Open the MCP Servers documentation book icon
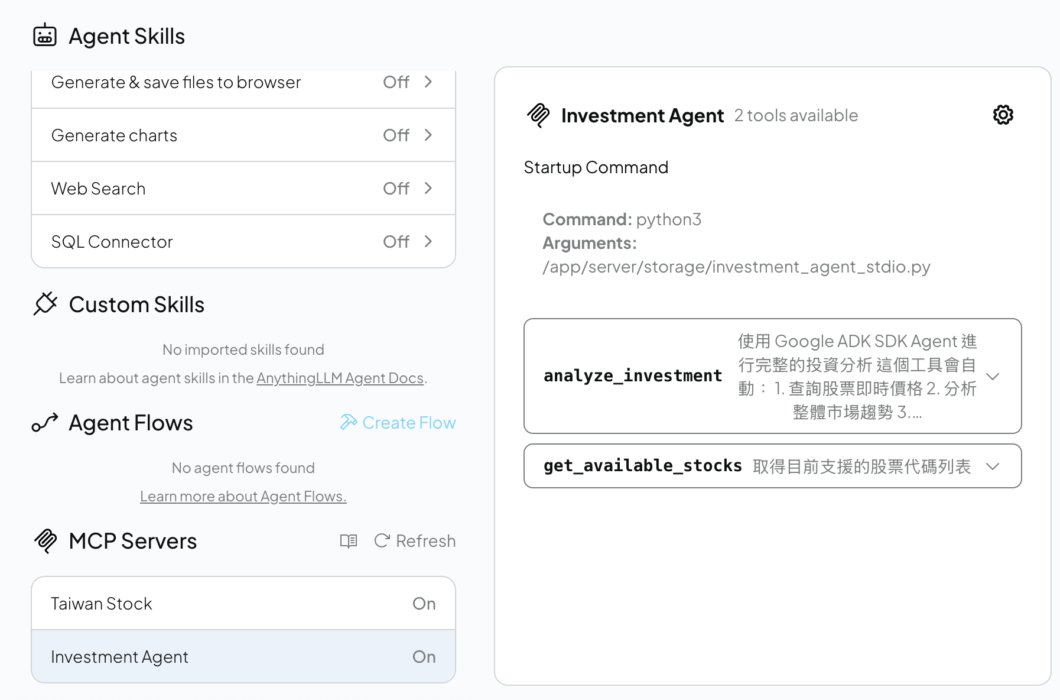 [348, 540]
